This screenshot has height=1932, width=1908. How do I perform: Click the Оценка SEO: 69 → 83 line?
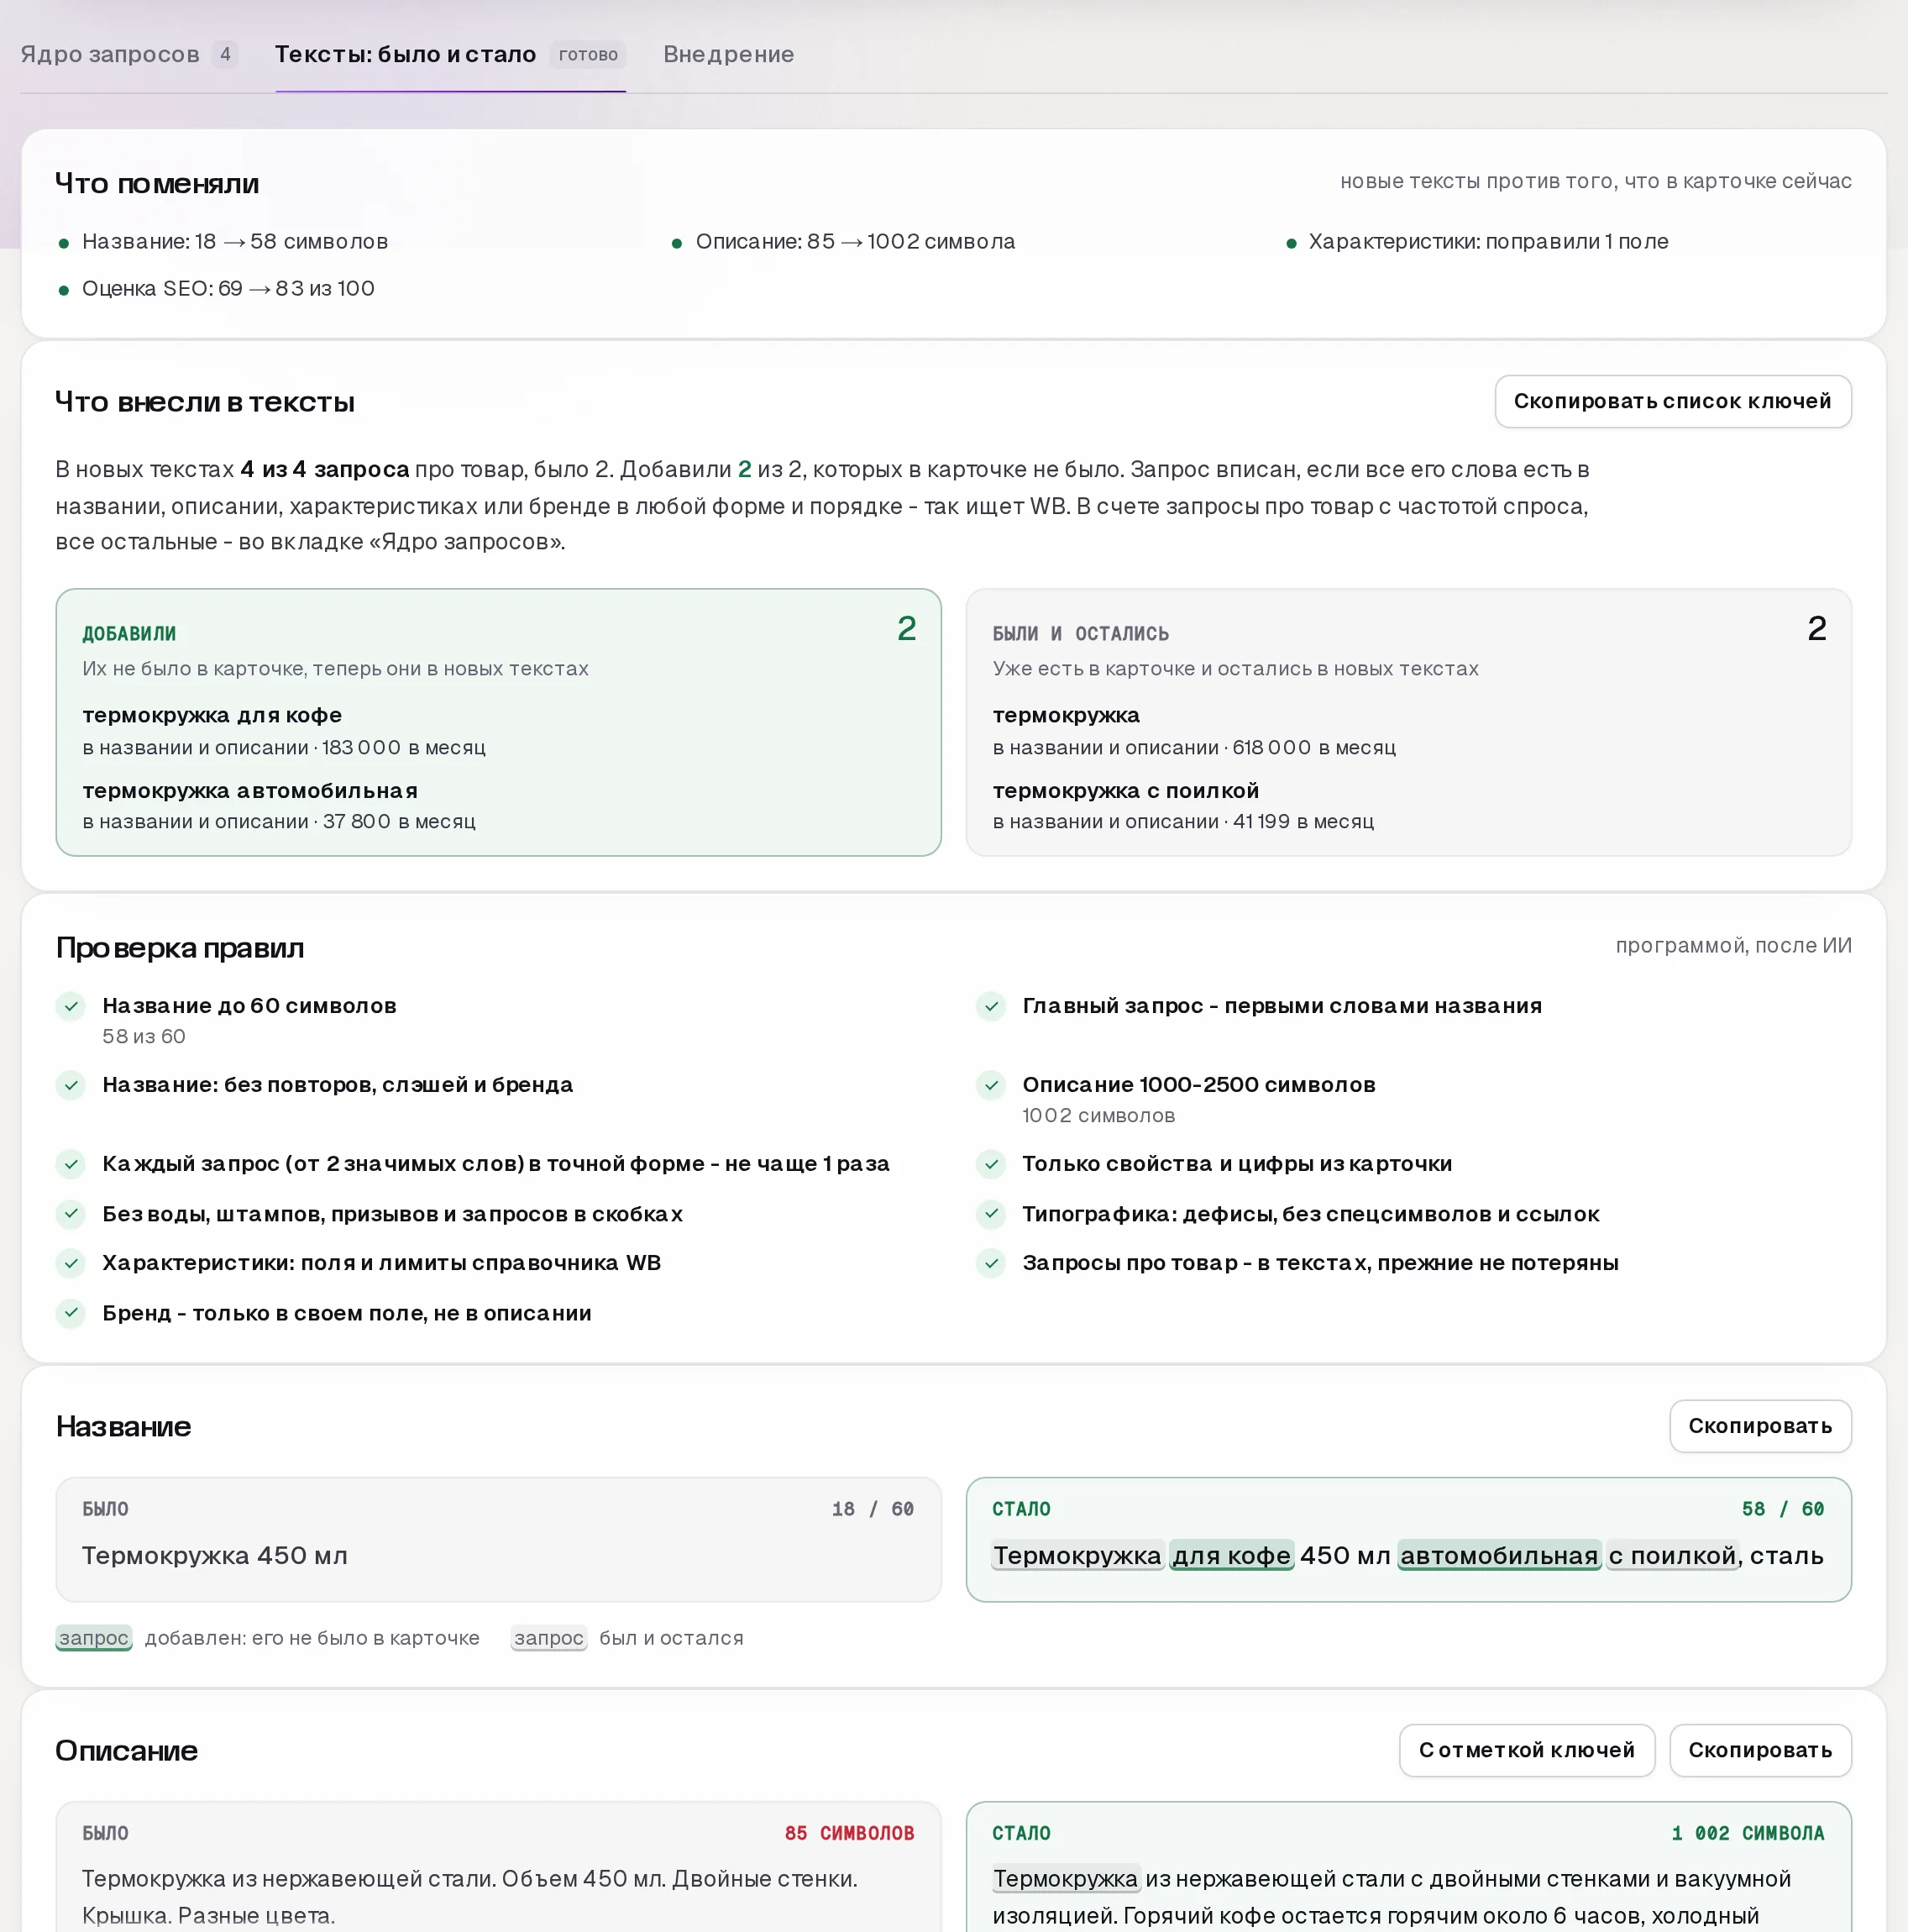[x=228, y=289]
